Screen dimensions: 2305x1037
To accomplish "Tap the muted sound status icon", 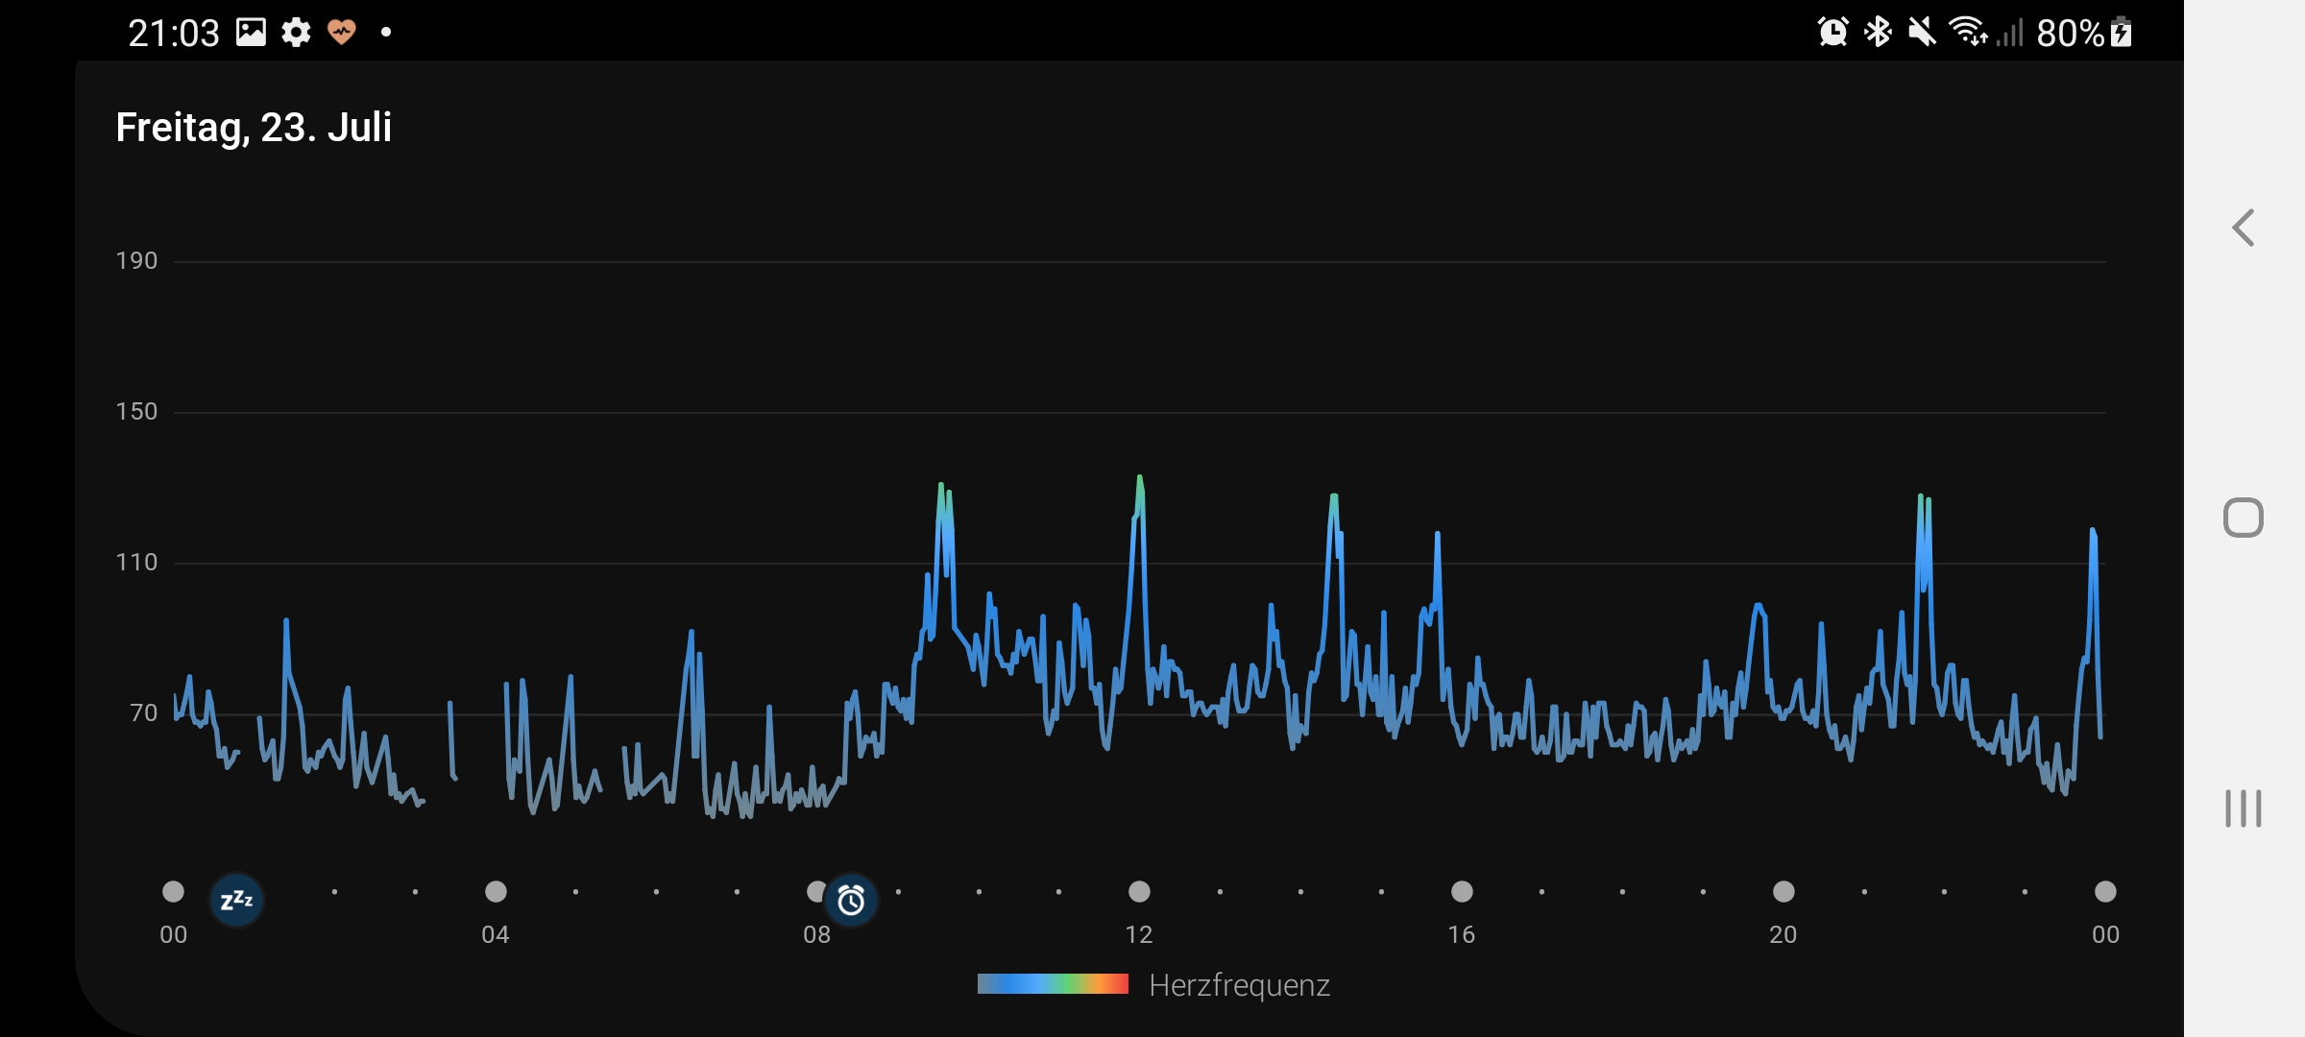I will coord(1922,33).
